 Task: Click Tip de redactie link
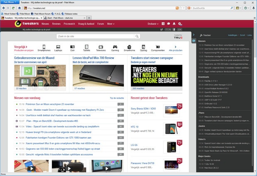point(117,98)
